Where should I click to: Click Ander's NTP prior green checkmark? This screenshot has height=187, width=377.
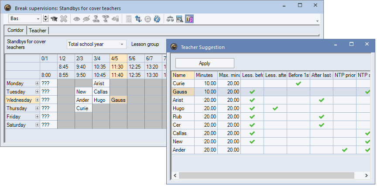345,150
